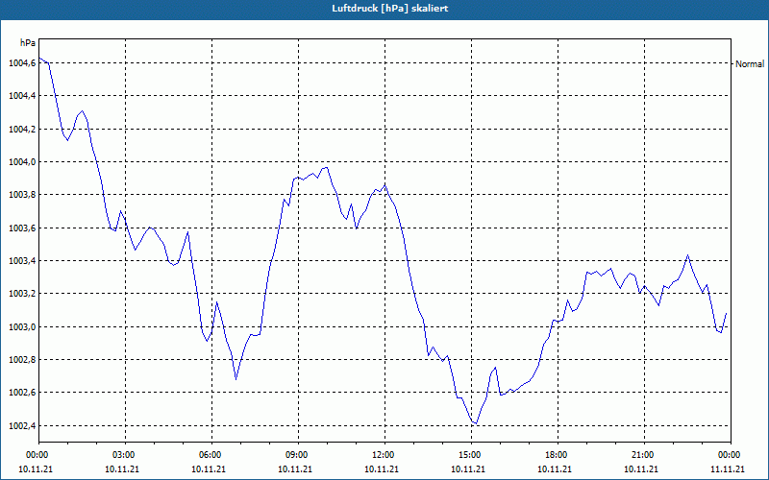This screenshot has height=480, width=769.
Task: Click the 15:00 time axis label
Action: [471, 455]
